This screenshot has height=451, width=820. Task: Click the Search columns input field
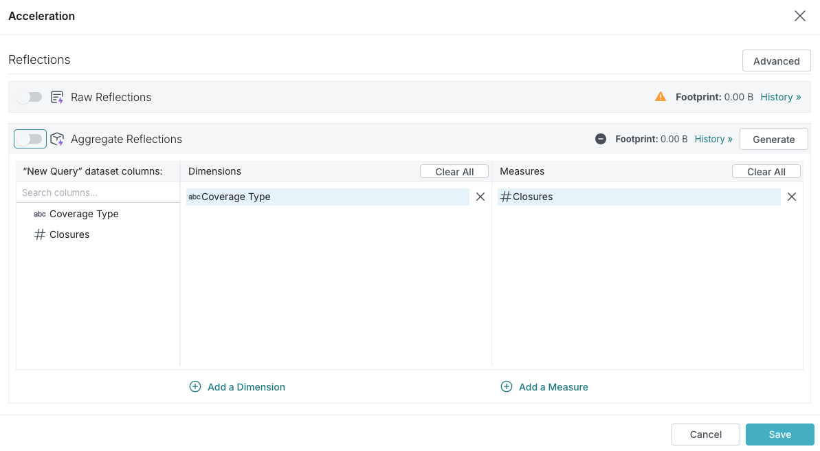(x=98, y=192)
